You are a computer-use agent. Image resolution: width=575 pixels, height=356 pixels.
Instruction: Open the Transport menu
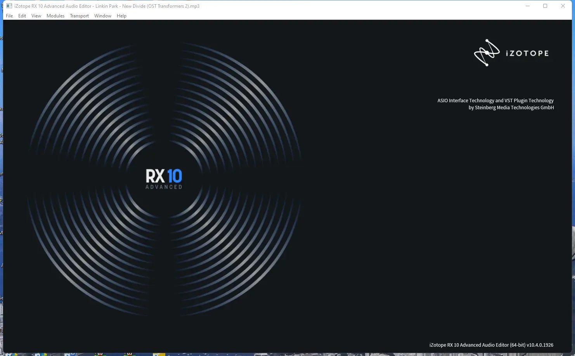79,16
